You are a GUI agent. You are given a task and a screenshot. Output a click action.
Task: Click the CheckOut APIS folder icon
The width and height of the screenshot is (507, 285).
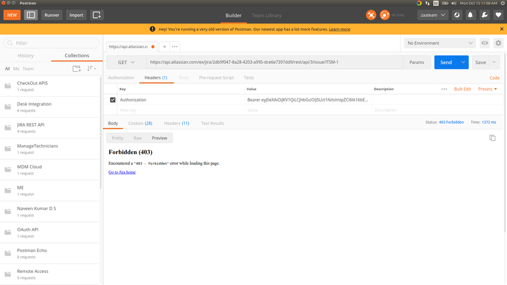coord(8,86)
